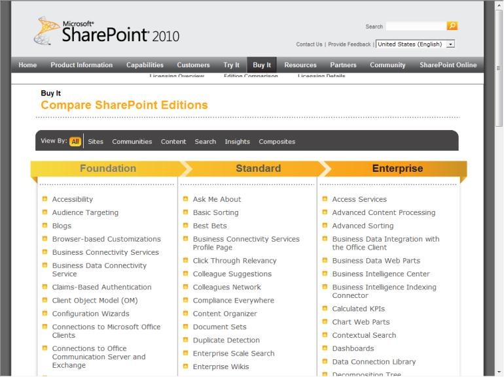Click bullet icon next to Calculated KPIs
Viewport: 504px width, 377px height.
[325, 308]
